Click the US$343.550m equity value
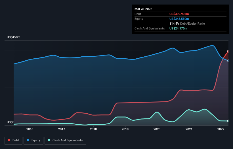Screen dimensions: 233x149 click(179, 19)
